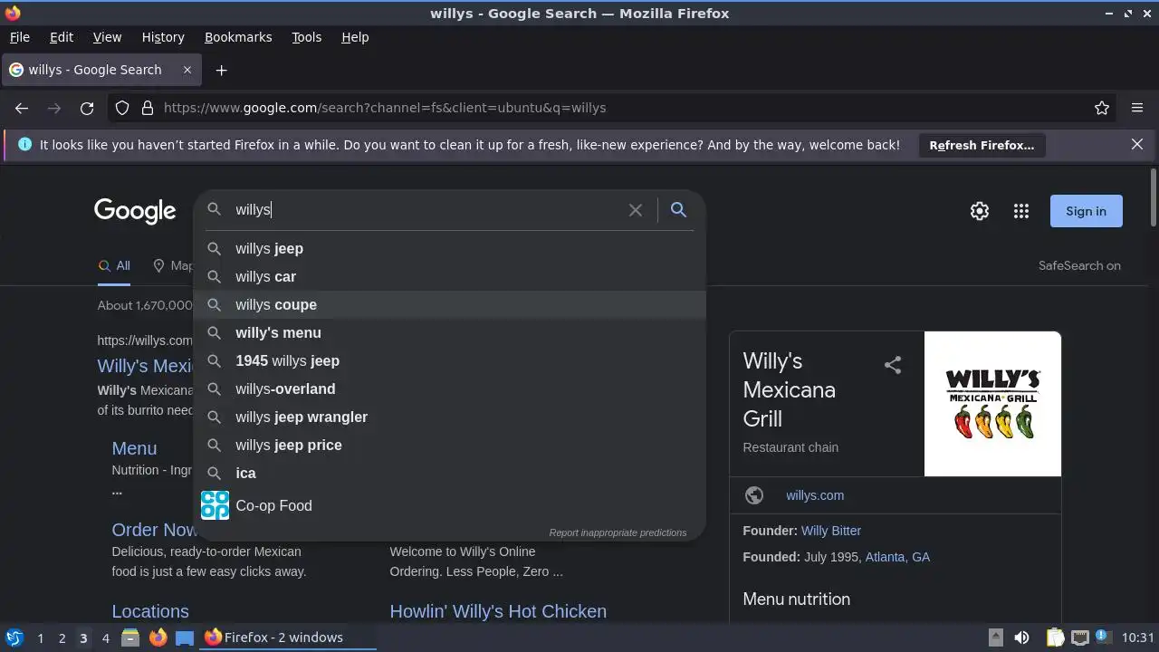Reload the current page
This screenshot has height=652, width=1159.
click(87, 108)
